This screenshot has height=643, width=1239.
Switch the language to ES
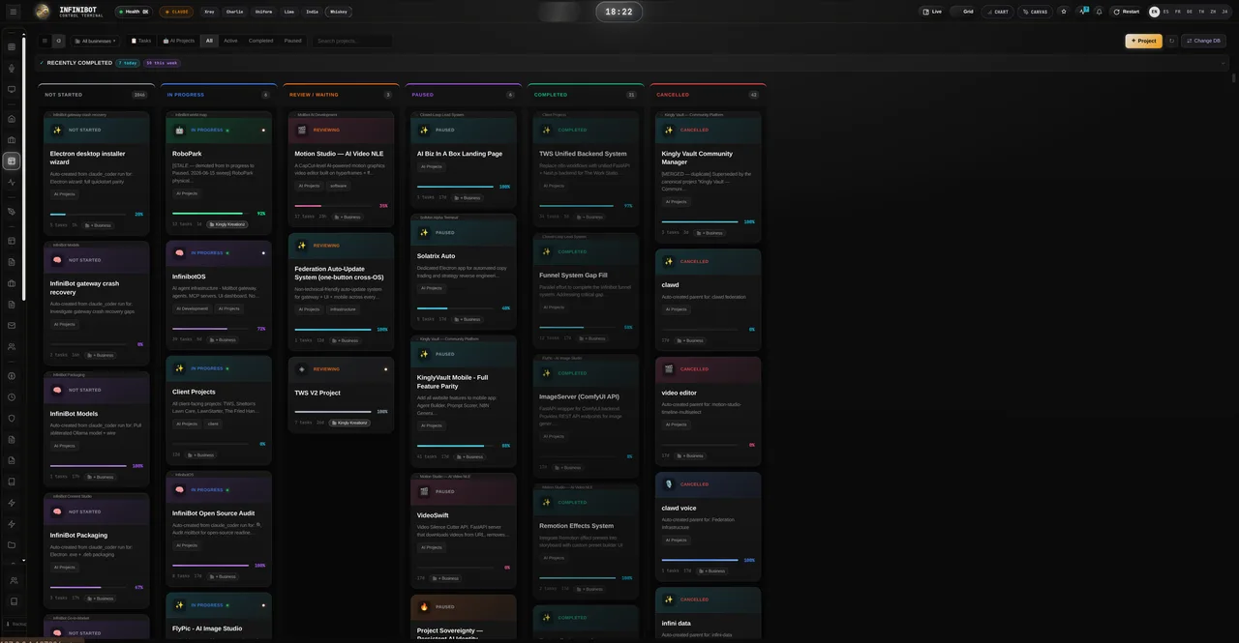tap(1165, 12)
